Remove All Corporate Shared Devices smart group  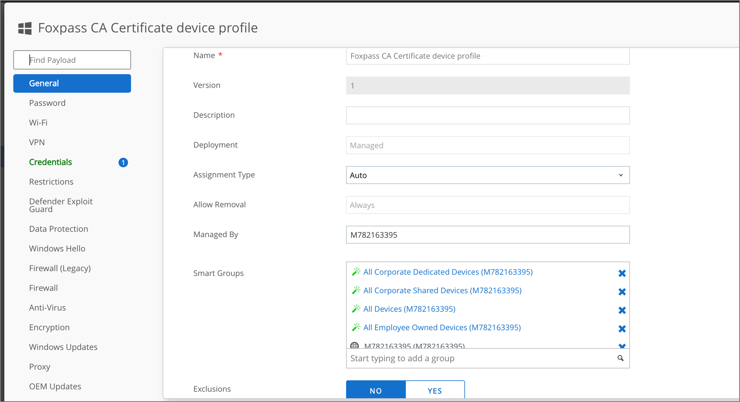(x=622, y=292)
